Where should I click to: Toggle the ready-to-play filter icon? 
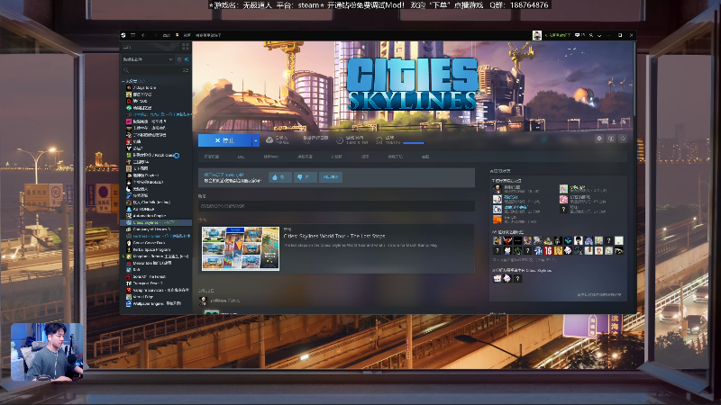pyautogui.click(x=187, y=59)
